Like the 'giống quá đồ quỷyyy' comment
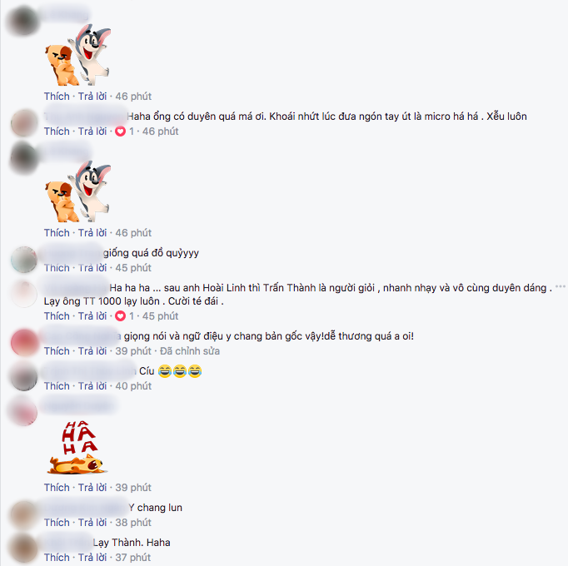This screenshot has height=566, width=568. pos(57,268)
